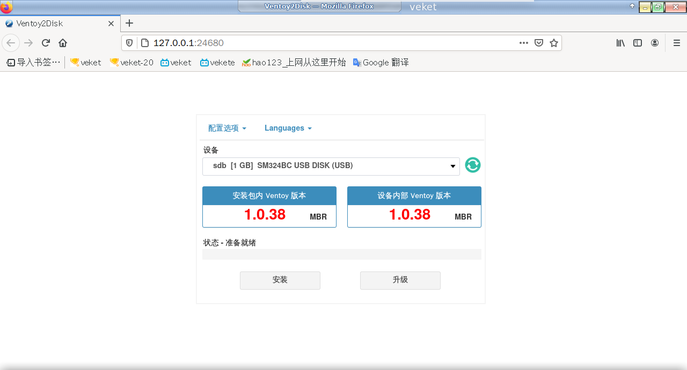The width and height of the screenshot is (687, 370).
Task: Select the Ventoy2Disk browser tab
Action: pos(60,24)
